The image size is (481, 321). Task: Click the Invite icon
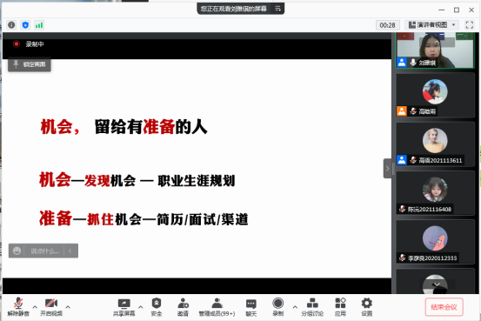point(184,307)
